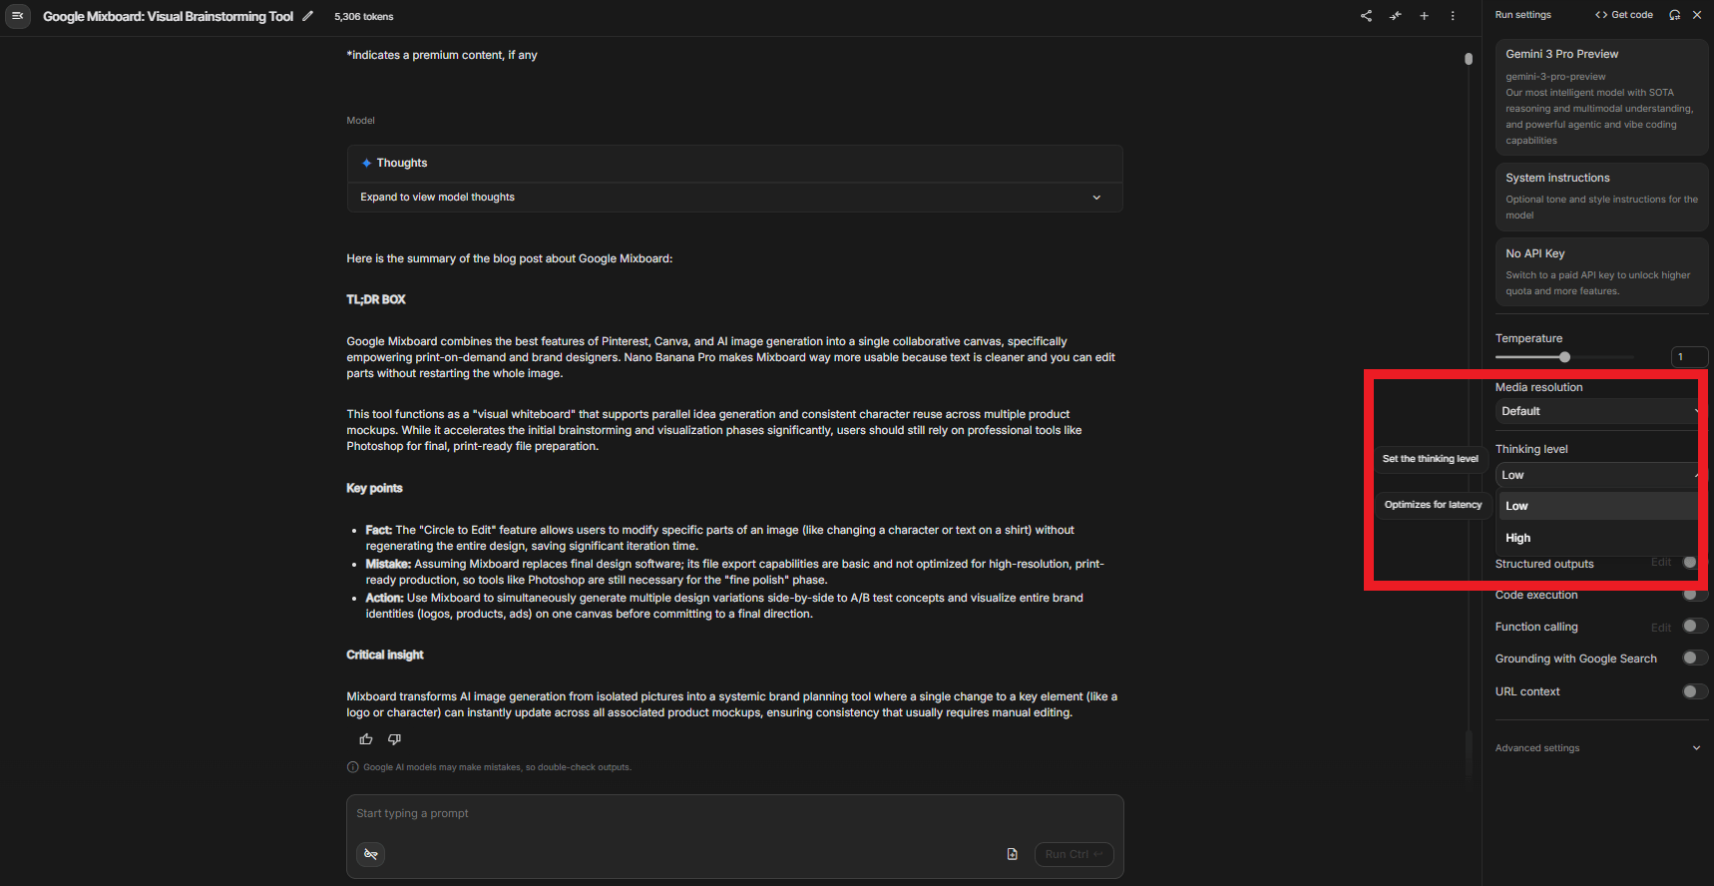The image size is (1714, 886).
Task: Open the No API Key card
Action: pos(1601,271)
